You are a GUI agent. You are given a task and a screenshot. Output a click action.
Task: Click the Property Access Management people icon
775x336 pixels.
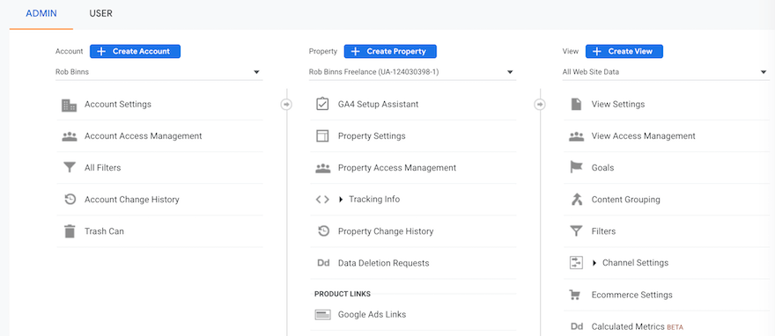322,168
